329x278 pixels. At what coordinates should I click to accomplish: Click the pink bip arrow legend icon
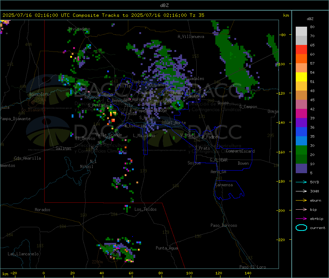(301, 209)
